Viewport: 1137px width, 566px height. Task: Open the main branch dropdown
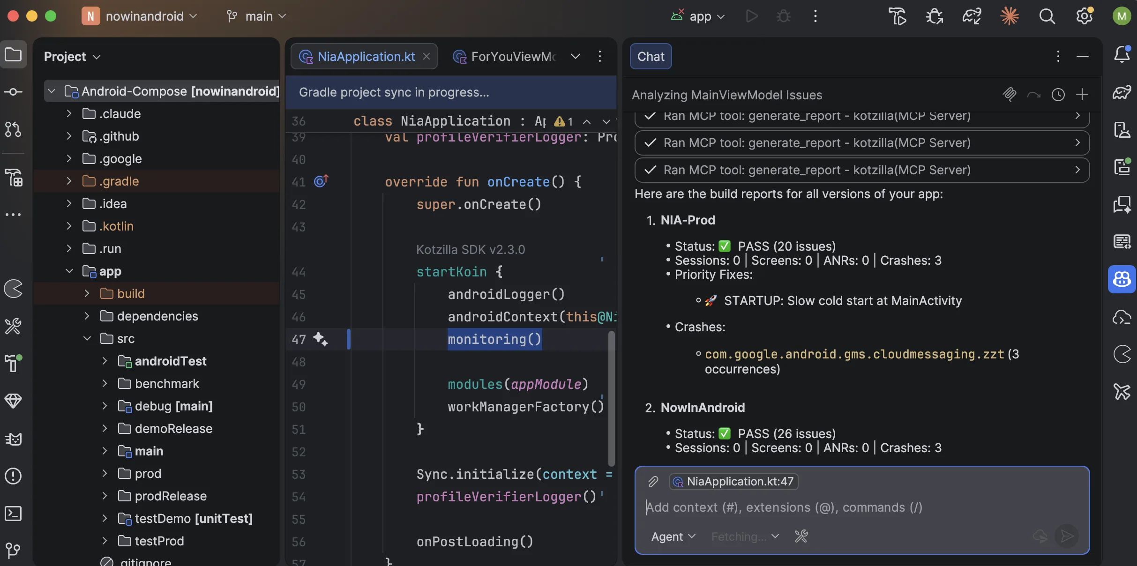click(256, 16)
